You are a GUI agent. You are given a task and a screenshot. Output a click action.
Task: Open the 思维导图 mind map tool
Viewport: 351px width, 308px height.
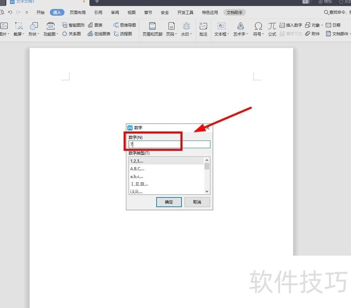pos(125,25)
